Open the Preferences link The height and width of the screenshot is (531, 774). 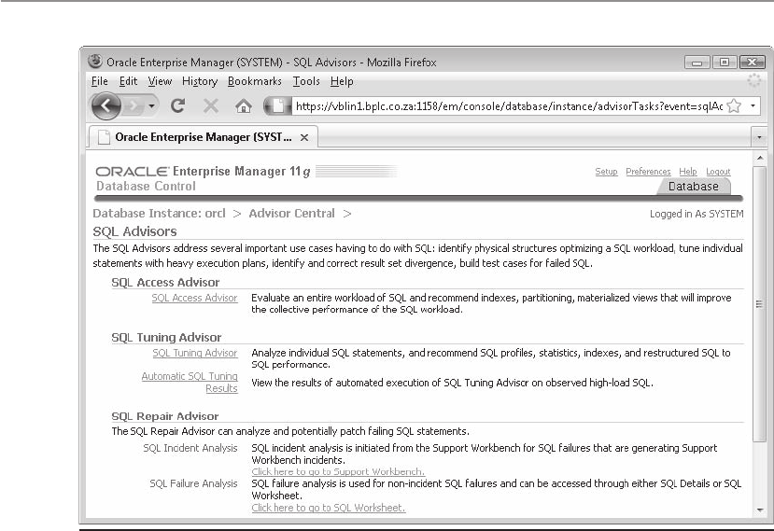[648, 171]
